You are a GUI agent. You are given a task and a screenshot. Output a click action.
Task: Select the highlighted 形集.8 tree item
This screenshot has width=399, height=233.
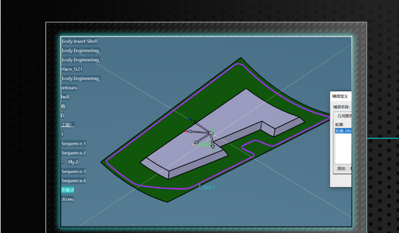[67, 190]
